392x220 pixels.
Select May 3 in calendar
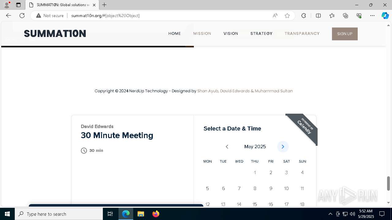coord(286,173)
